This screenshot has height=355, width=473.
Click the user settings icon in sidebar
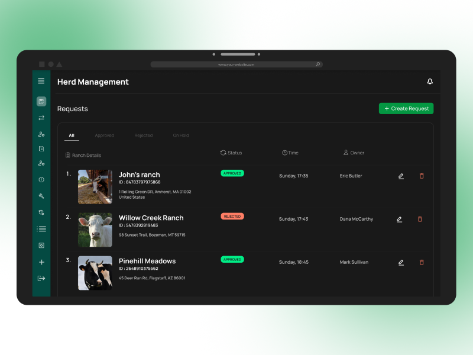click(x=41, y=134)
